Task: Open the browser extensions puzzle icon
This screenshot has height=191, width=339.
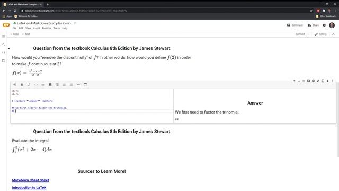Action: (x=324, y=11)
